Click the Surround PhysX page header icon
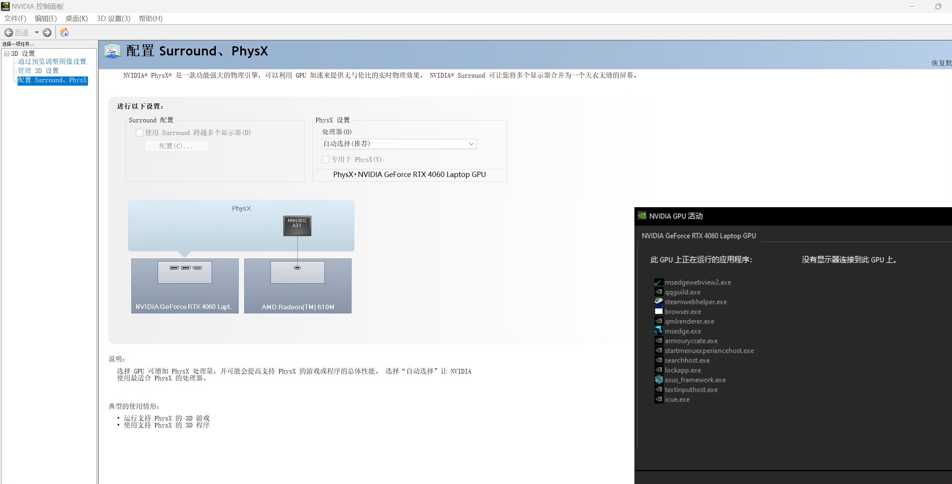 click(112, 51)
